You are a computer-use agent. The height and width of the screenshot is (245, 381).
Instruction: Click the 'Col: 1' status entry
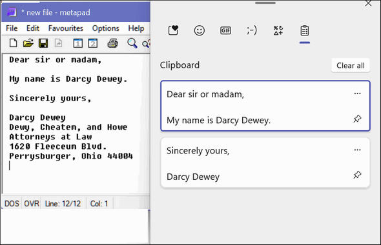click(x=99, y=204)
